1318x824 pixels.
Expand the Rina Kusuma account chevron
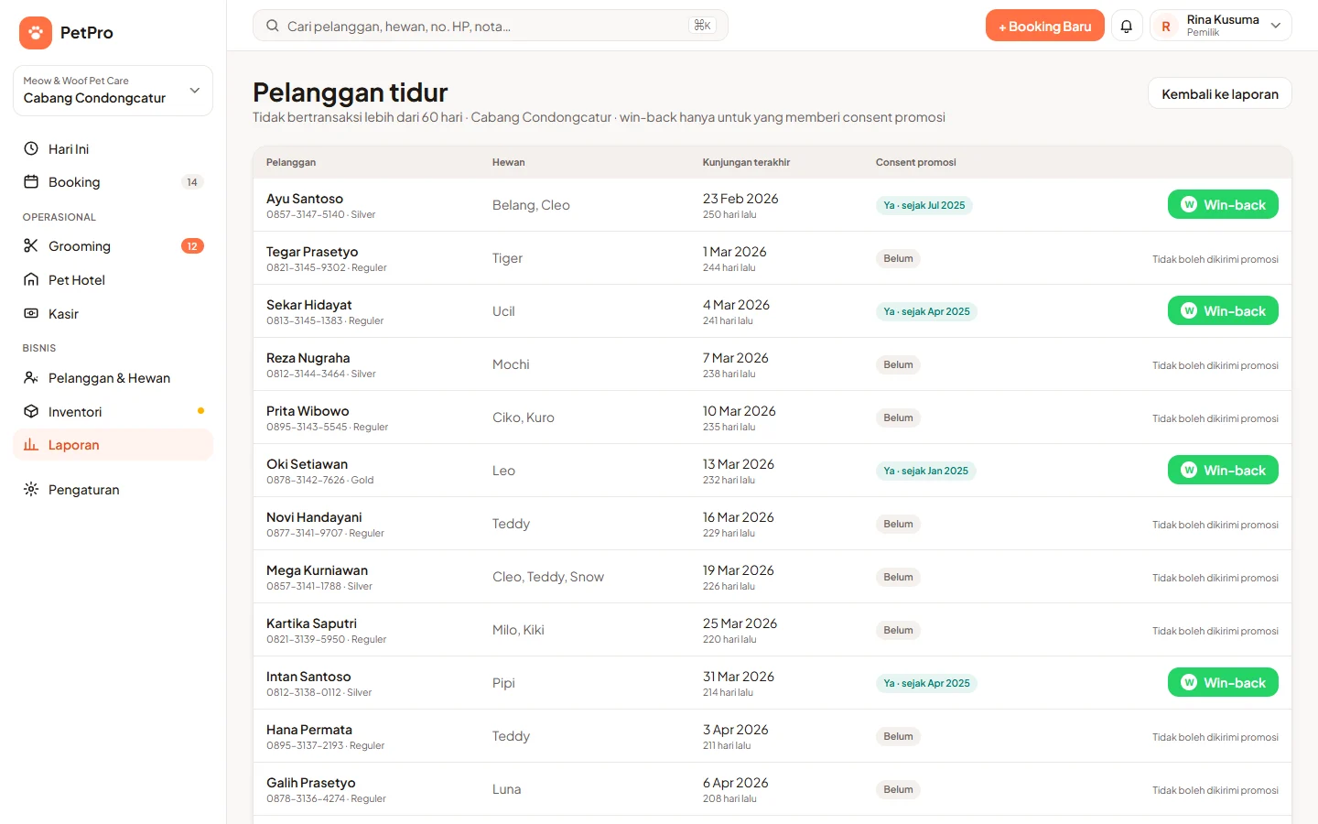point(1276,26)
